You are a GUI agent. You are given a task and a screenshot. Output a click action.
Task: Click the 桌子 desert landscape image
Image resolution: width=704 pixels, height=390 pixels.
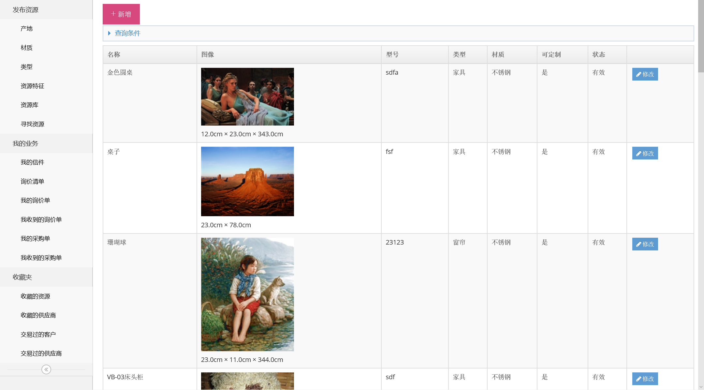247,181
